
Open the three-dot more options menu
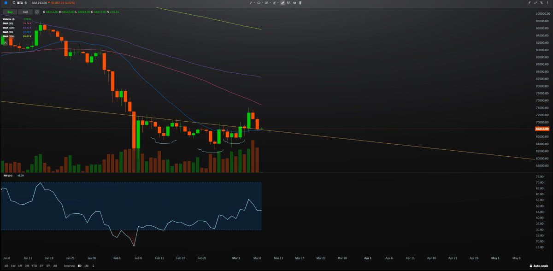pyautogui.click(x=548, y=3)
